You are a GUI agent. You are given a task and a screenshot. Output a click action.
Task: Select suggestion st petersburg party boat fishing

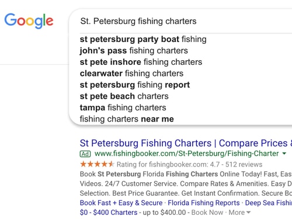(x=143, y=39)
